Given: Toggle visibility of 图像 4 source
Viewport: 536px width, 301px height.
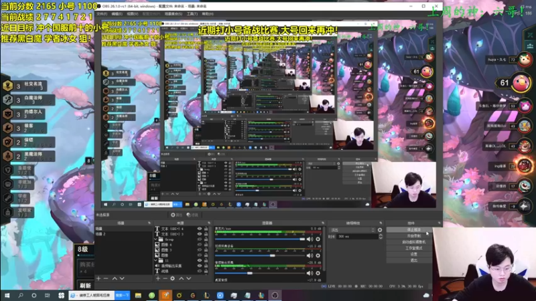Looking at the screenshot, I should point(200,245).
